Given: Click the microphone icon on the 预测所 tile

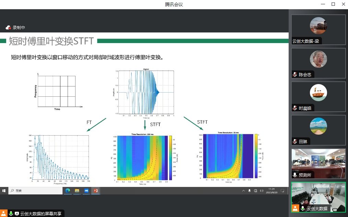Looking at the screenshot, I should click(x=295, y=175).
